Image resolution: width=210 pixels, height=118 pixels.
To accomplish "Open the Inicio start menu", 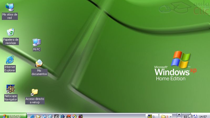I will coord(13,116).
